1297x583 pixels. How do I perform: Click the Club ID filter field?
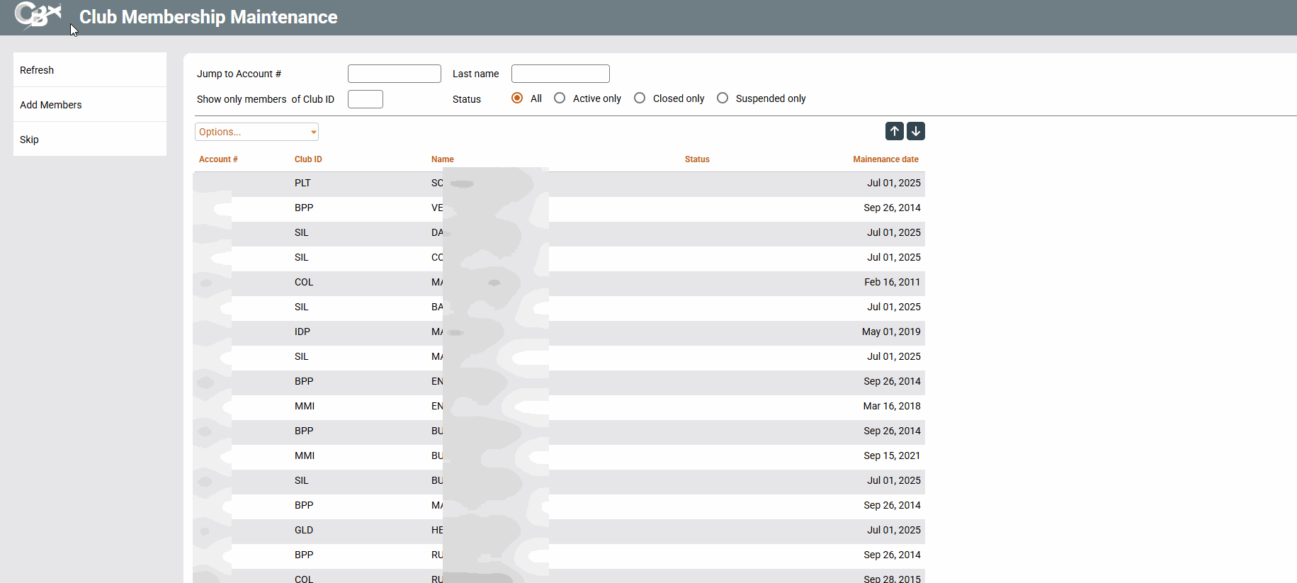[x=365, y=99]
